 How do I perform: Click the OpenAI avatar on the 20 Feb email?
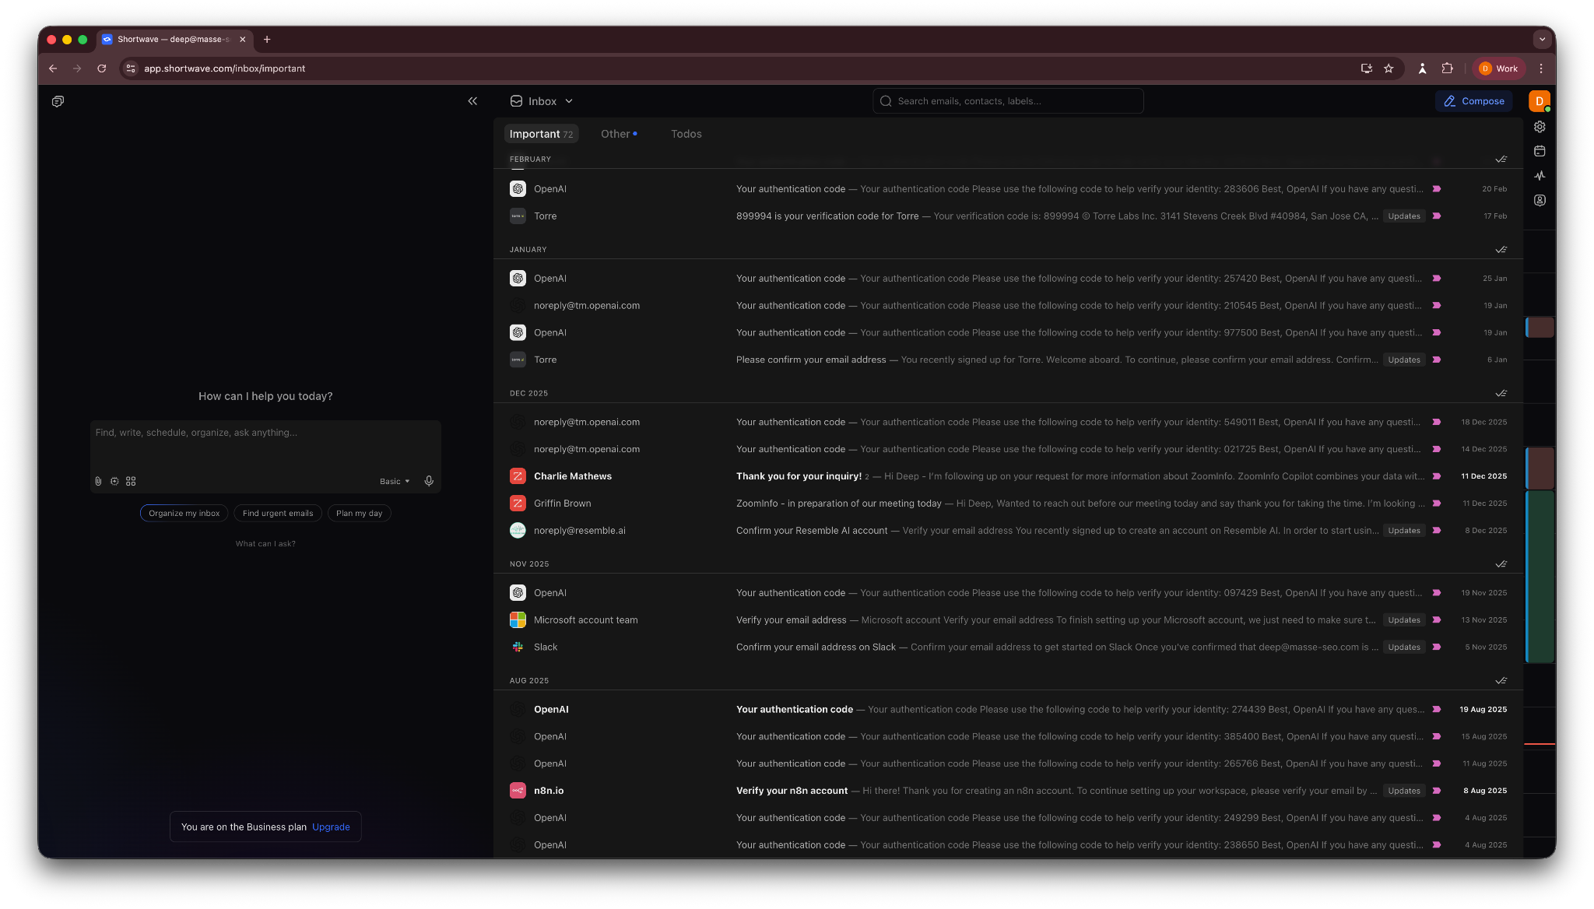click(518, 189)
